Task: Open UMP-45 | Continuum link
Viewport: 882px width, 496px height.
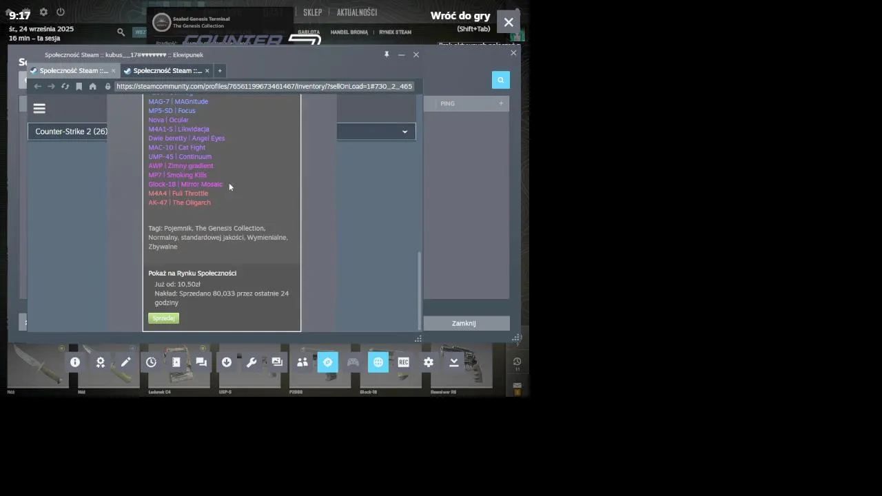Action: (180, 156)
